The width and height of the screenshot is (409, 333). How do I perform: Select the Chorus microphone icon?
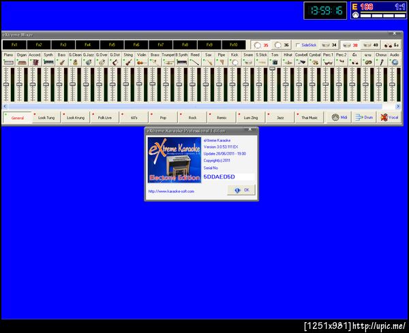[381, 62]
